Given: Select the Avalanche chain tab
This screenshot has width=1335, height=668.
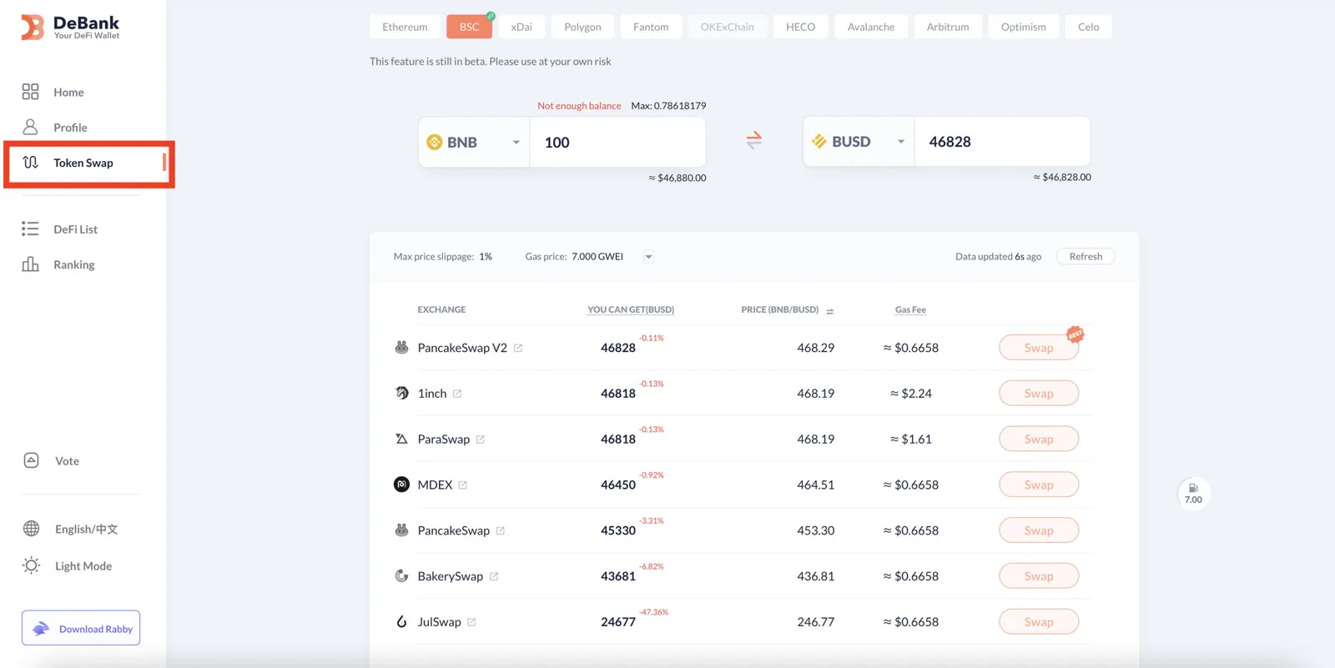Looking at the screenshot, I should (871, 27).
